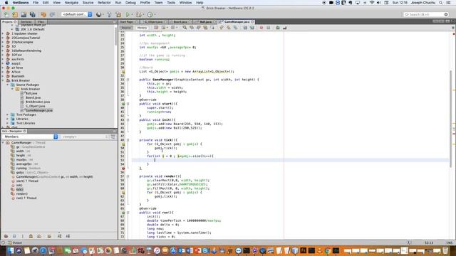
Task: Open the Debug menu
Action: pyautogui.click(x=130, y=3)
